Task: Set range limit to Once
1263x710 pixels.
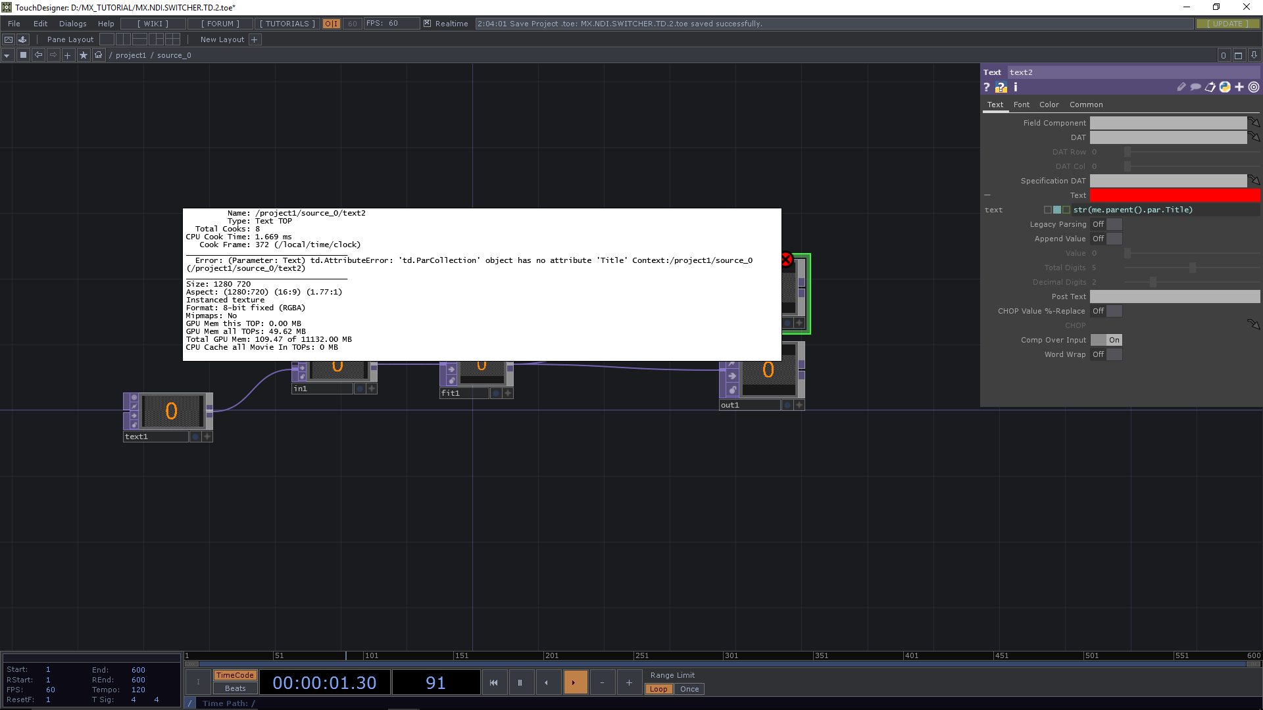Action: pos(689,689)
